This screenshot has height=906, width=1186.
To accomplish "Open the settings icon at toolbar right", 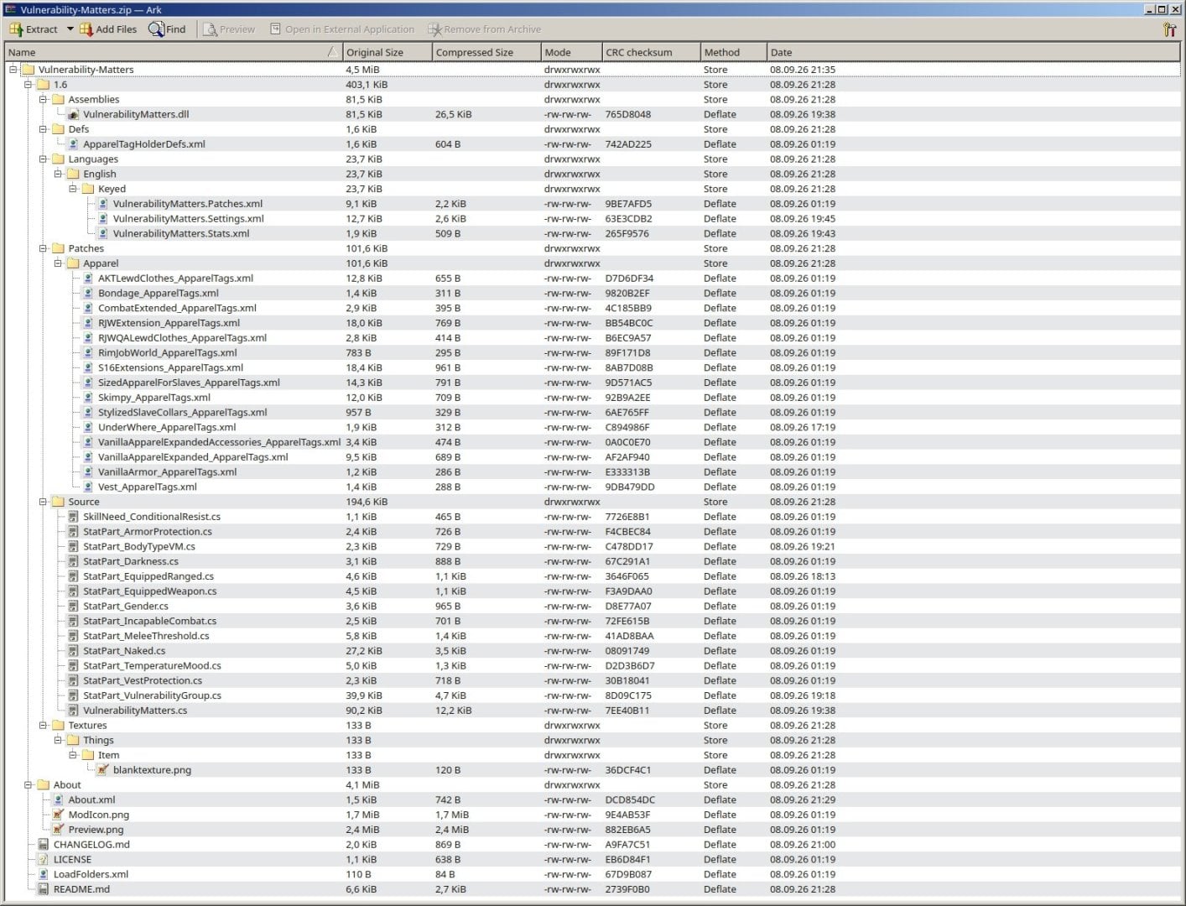I will (x=1169, y=29).
